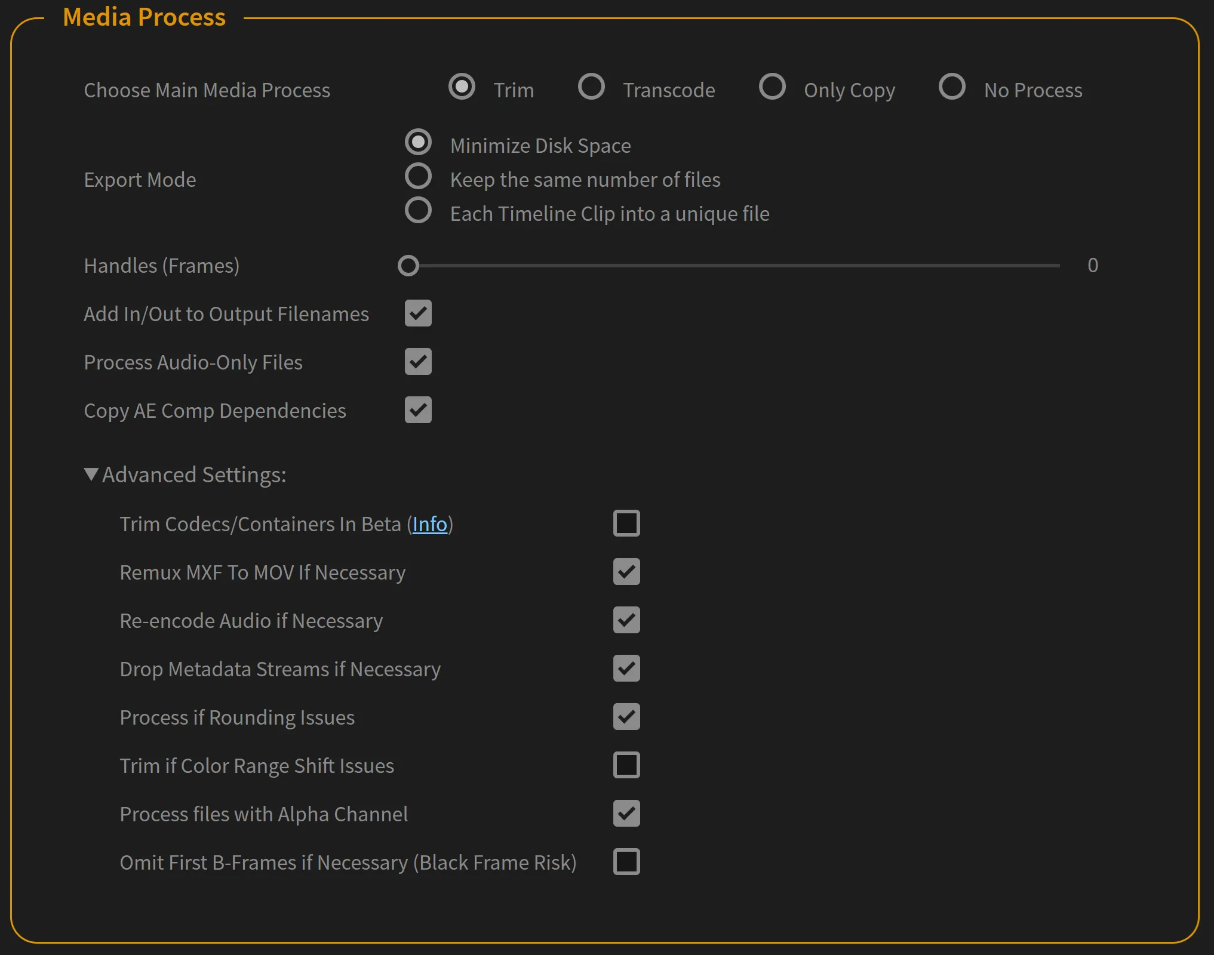Select the Transcode media process
Image resolution: width=1214 pixels, height=955 pixels.
coord(591,88)
